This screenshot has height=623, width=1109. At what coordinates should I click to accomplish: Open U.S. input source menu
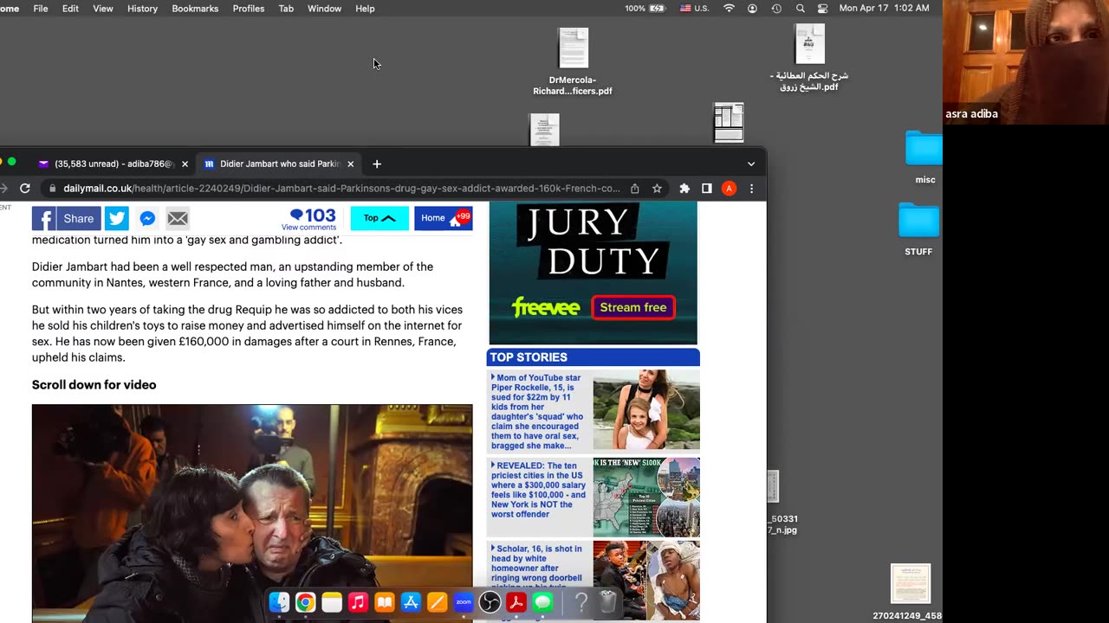click(694, 9)
